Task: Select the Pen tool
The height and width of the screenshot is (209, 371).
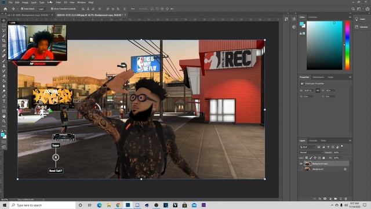Action: [x=4, y=96]
